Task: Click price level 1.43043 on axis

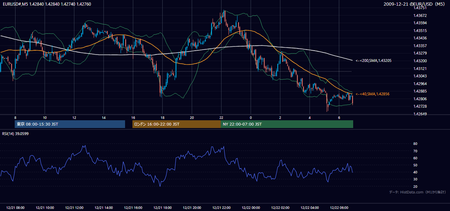Action: click(x=420, y=76)
